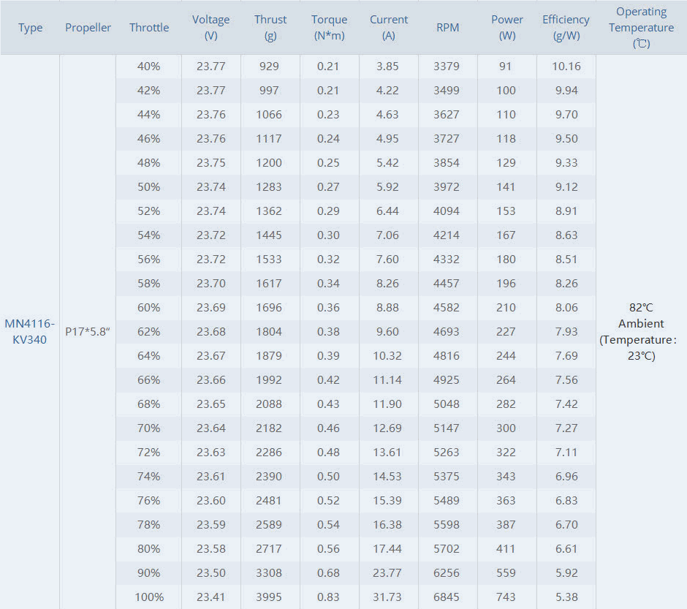The width and height of the screenshot is (687, 609).
Task: Select the Operating Temperature header
Action: pos(642,28)
